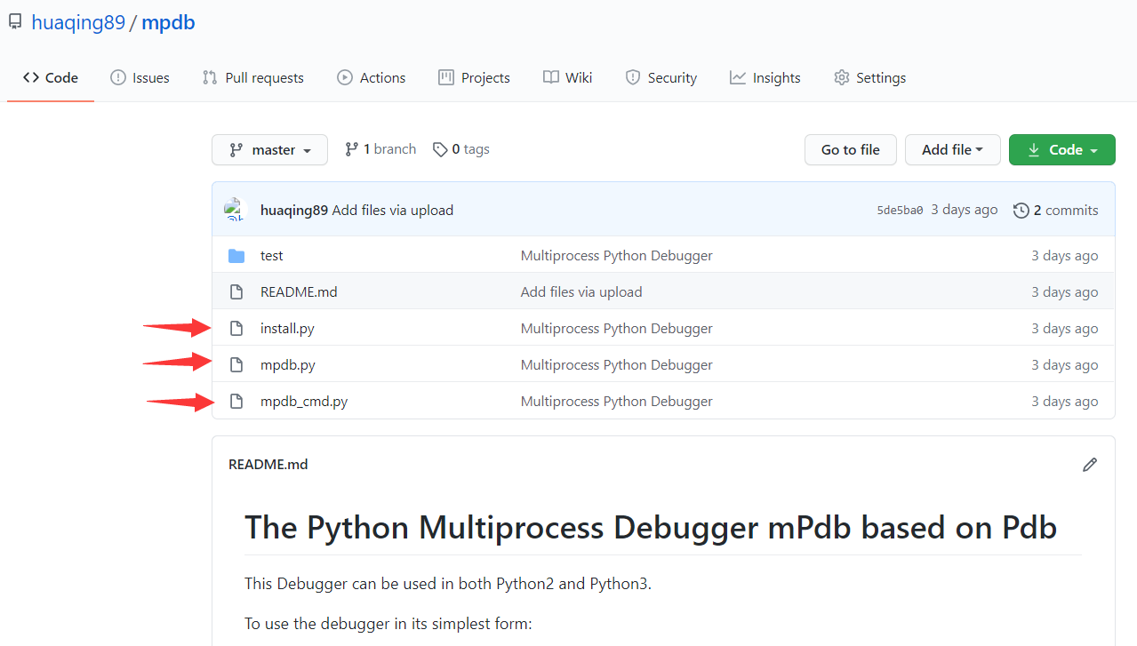The height and width of the screenshot is (646, 1137).
Task: Open 'Add files via upload' on README.md row
Action: pos(581,292)
